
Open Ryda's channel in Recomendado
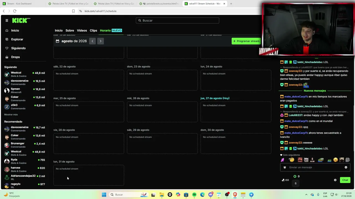click(x=24, y=161)
